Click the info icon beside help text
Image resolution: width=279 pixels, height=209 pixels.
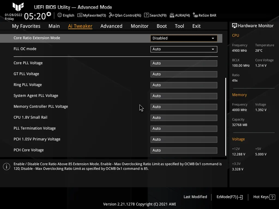click(x=7, y=167)
